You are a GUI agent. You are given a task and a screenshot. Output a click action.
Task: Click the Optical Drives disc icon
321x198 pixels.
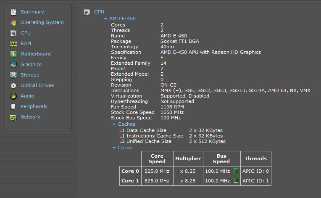tap(13, 85)
